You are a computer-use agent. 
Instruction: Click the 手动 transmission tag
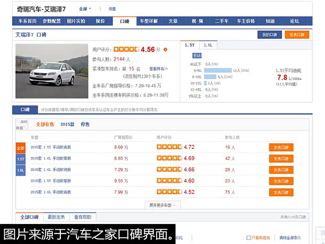tap(197, 56)
